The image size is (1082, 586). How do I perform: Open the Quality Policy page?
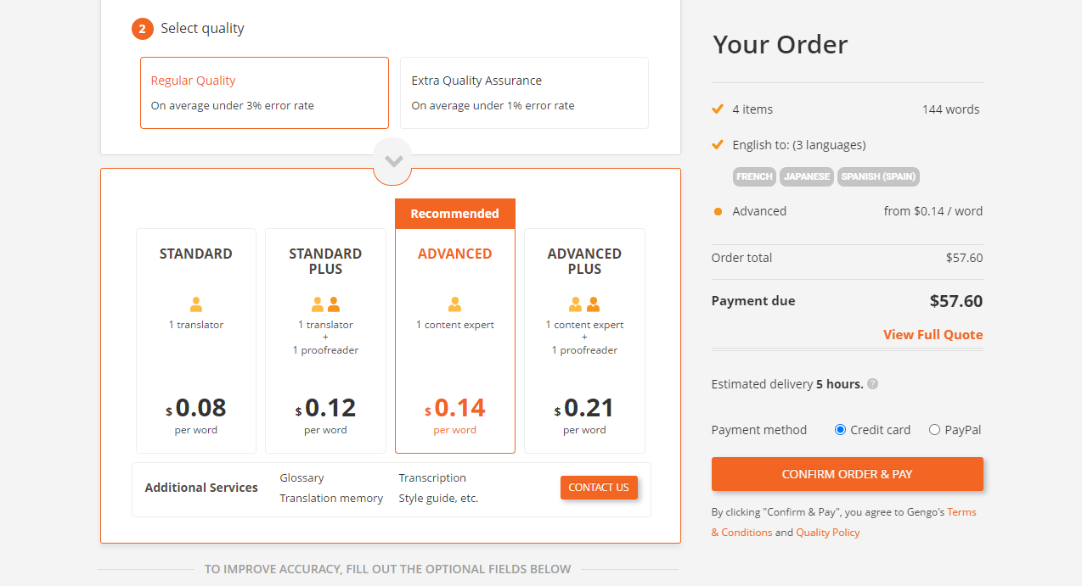pyautogui.click(x=828, y=532)
